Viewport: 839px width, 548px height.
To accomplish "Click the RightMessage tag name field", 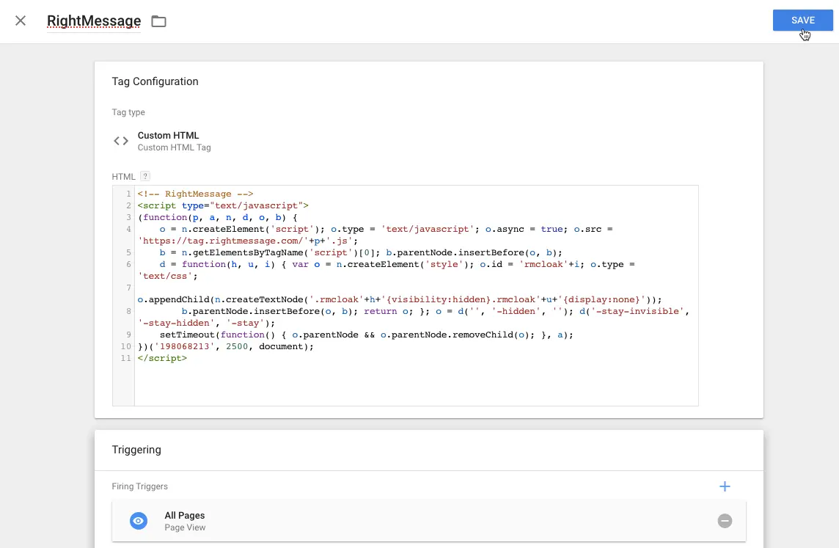I will (x=94, y=21).
